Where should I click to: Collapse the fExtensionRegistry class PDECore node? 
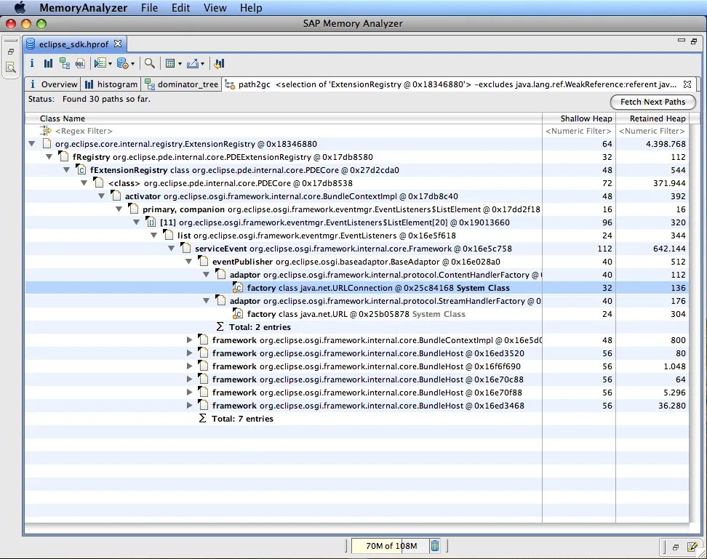pyautogui.click(x=67, y=170)
